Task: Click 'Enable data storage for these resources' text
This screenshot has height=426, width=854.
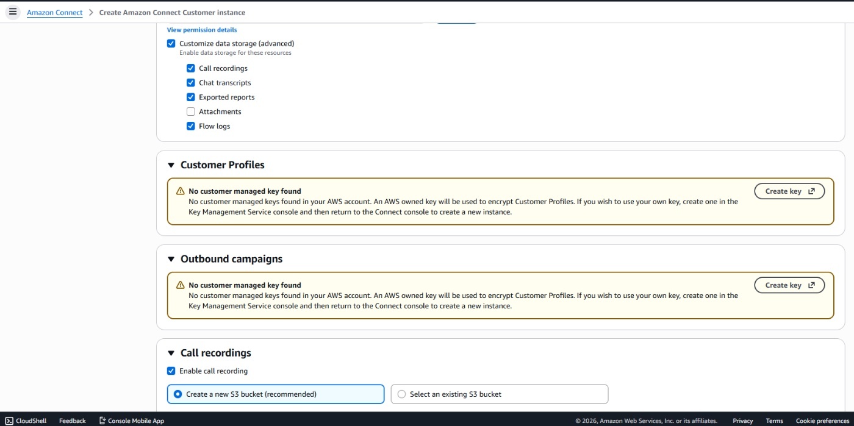Action: pyautogui.click(x=235, y=53)
